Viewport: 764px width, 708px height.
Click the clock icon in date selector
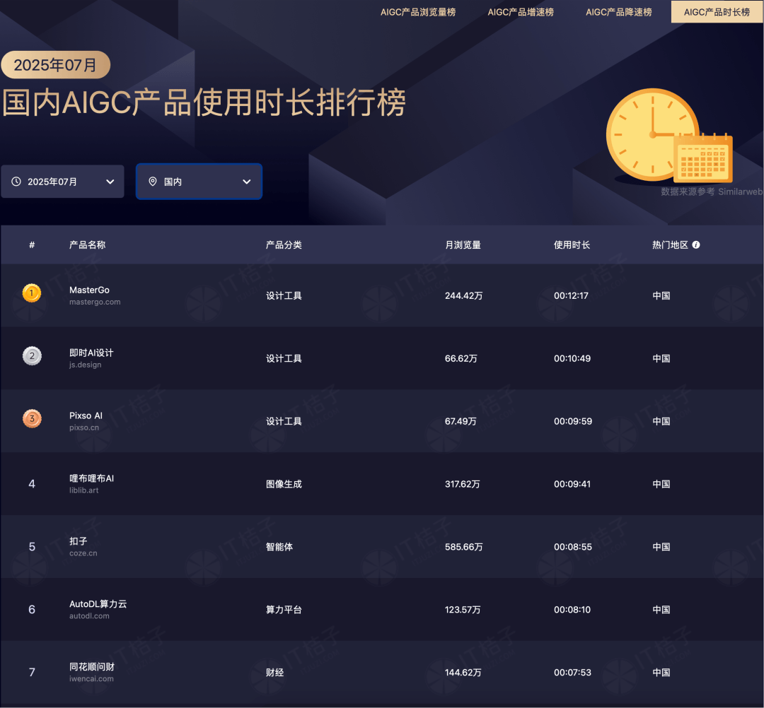16,182
